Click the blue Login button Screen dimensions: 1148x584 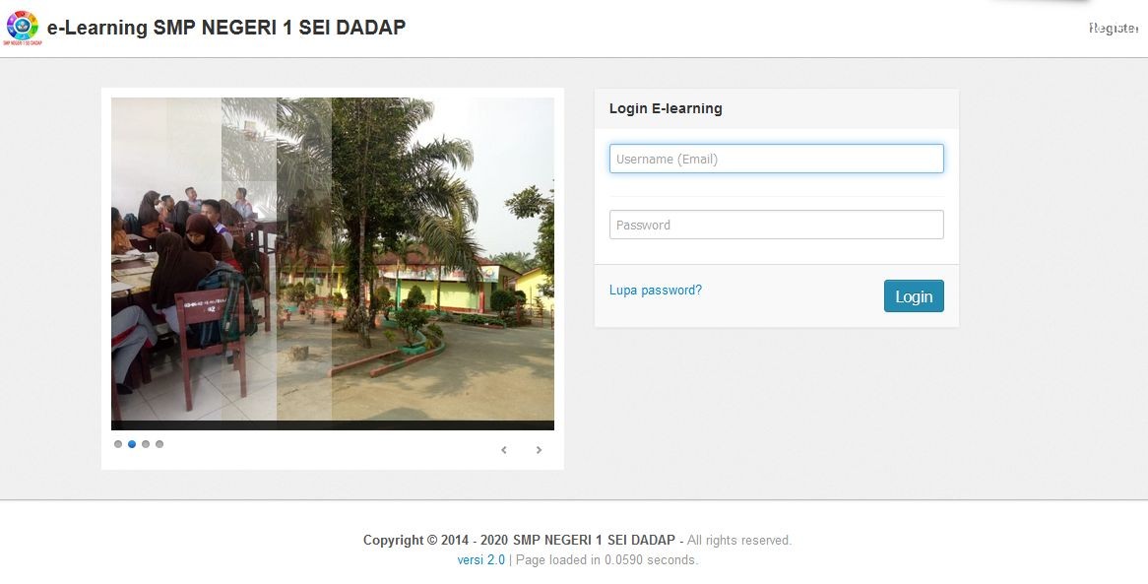coord(914,296)
